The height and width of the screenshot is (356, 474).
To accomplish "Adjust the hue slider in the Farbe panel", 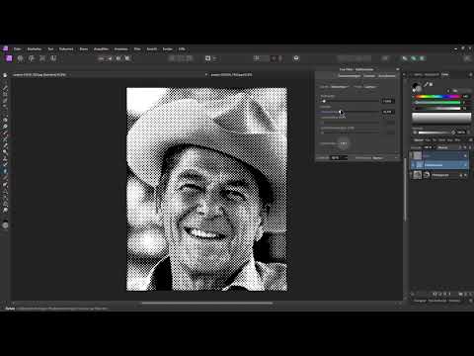I will [x=436, y=97].
